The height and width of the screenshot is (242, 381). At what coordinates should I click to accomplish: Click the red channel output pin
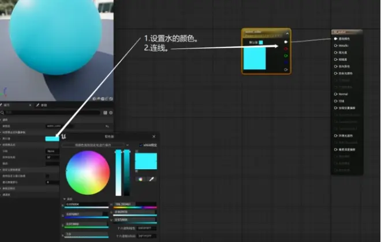coord(286,49)
